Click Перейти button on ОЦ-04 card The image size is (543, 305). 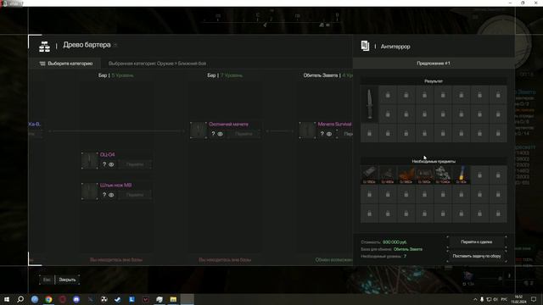135,164
